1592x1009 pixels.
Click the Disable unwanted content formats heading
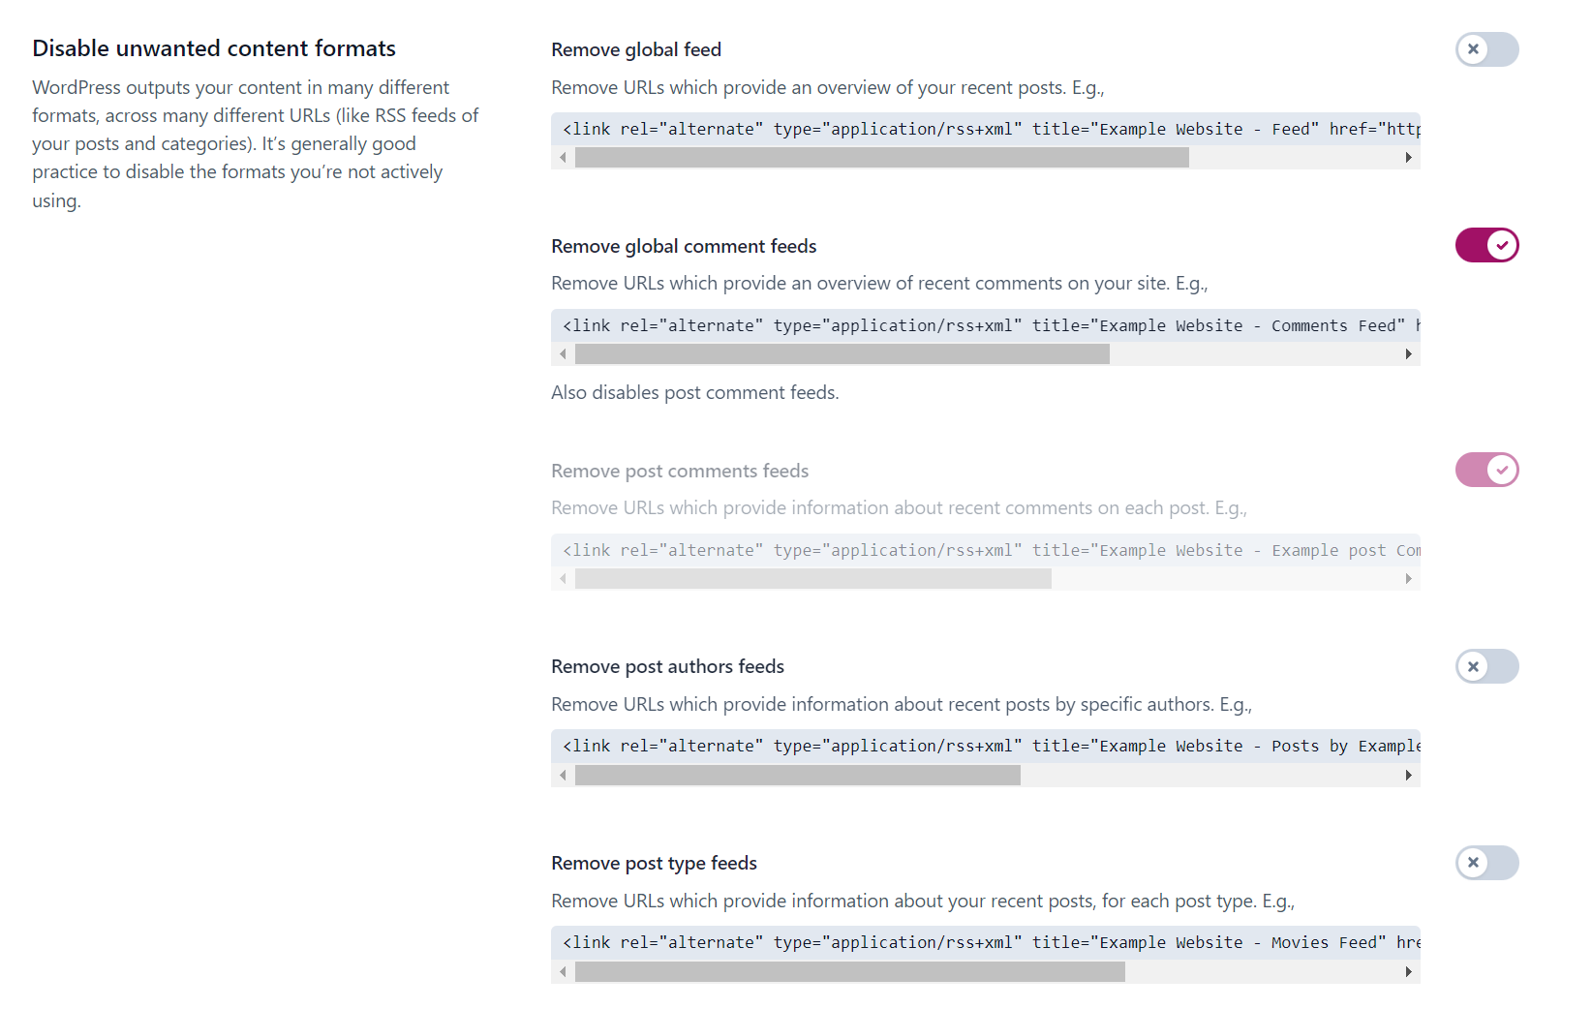coord(214,48)
